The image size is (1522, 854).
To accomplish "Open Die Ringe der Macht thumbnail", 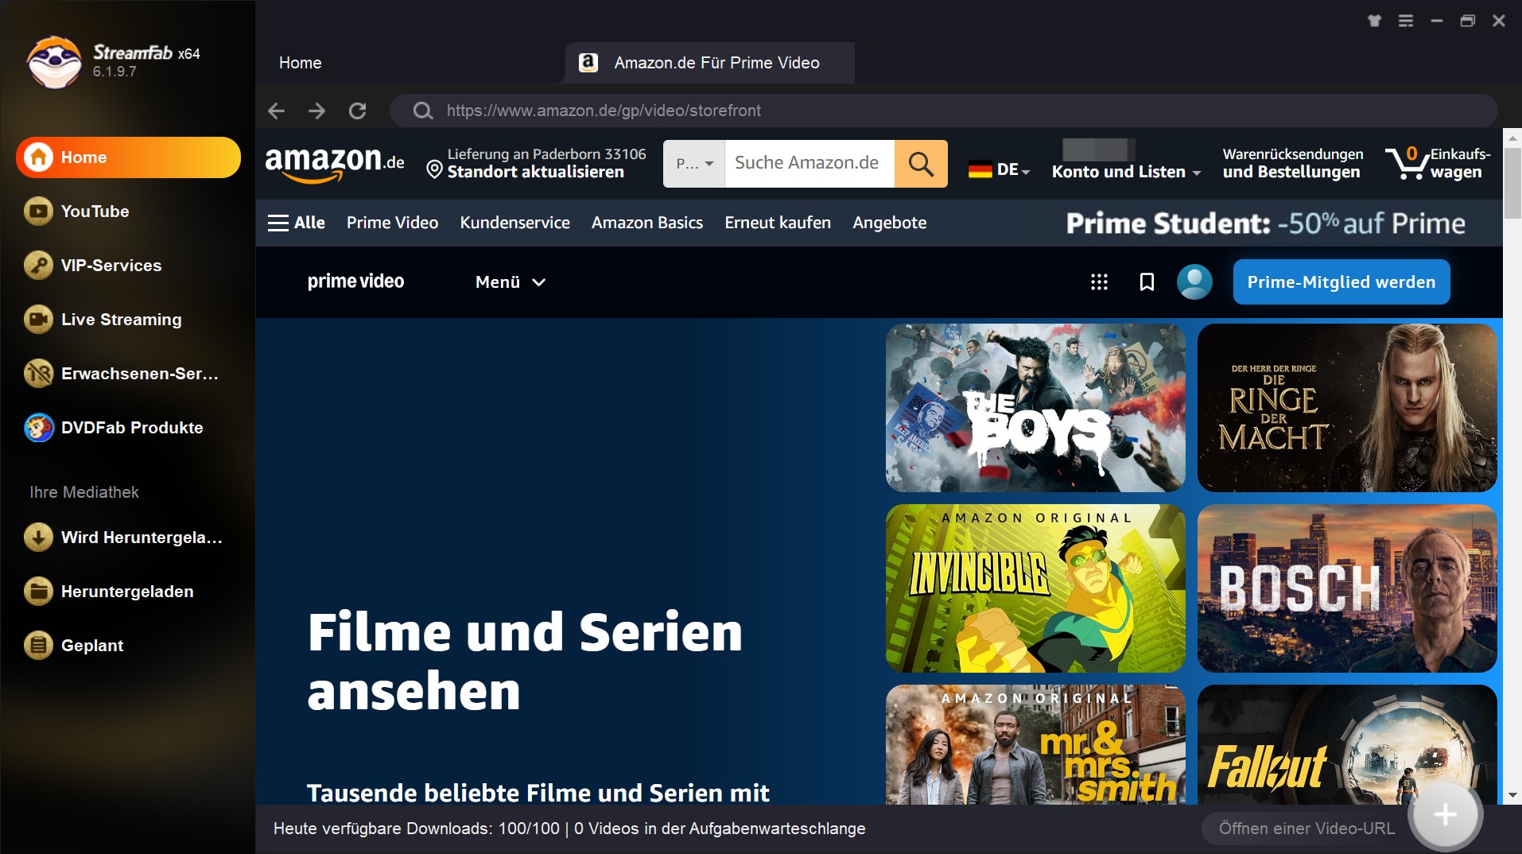I will pyautogui.click(x=1347, y=408).
